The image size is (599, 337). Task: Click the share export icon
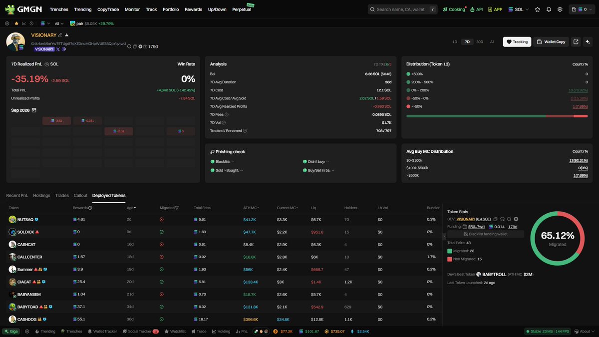point(576,42)
